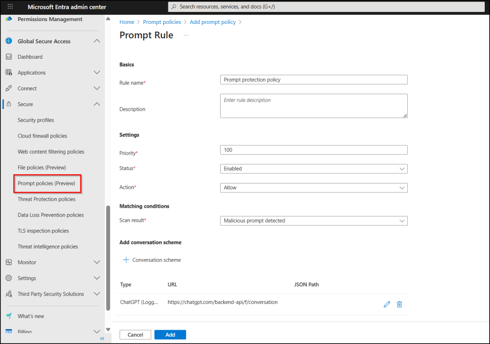Go to Home via breadcrumb link
Viewport: 490px width, 344px height.
click(127, 22)
